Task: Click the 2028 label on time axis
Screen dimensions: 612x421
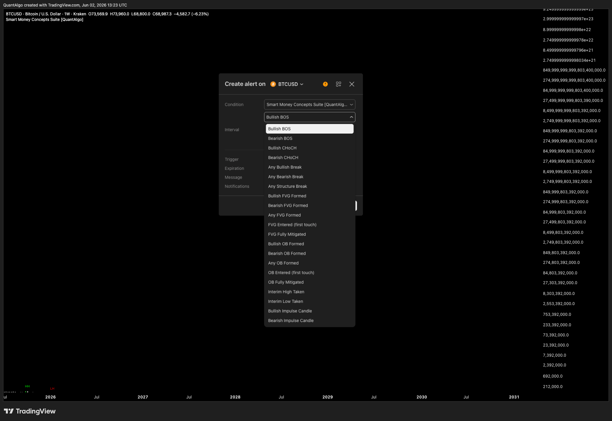Action: tap(235, 397)
